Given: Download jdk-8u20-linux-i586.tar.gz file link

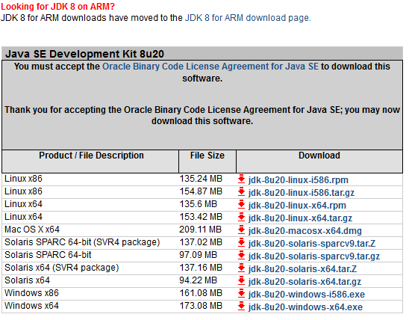Looking at the screenshot, I should click(x=302, y=193).
